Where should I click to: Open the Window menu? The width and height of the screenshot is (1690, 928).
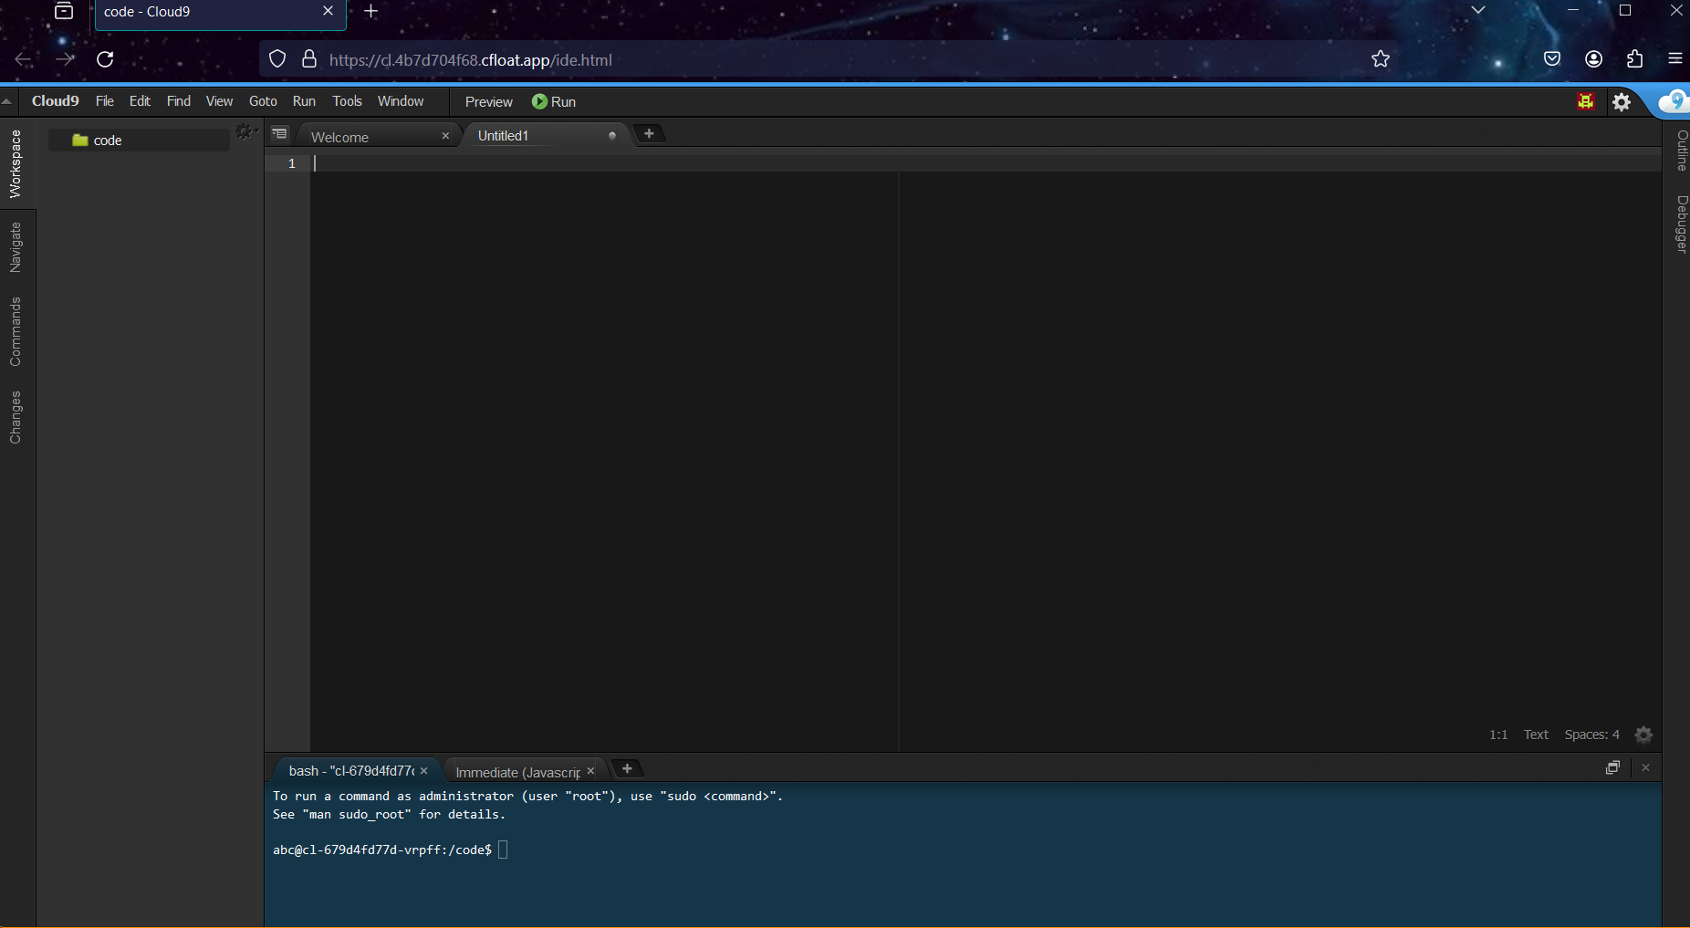401,101
